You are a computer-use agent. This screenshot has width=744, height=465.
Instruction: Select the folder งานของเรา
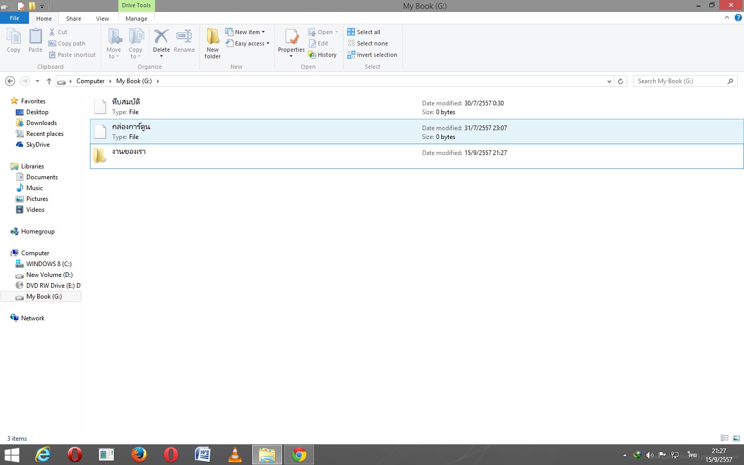click(416, 156)
